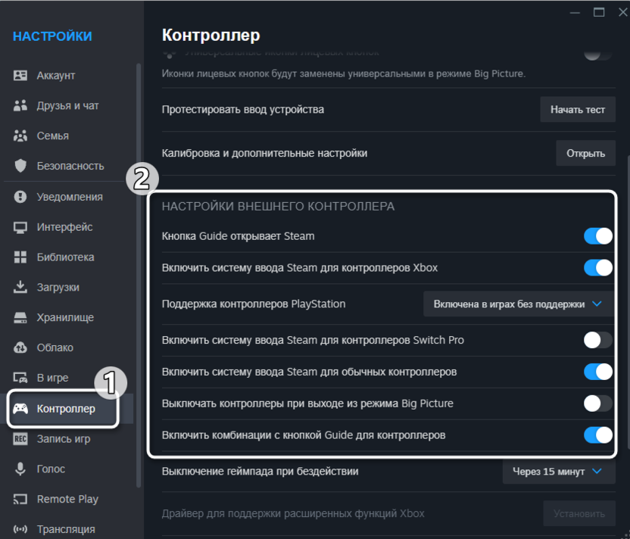Image resolution: width=630 pixels, height=539 pixels.
Task: Click the Аккаунт sidebar icon
Action: tap(20, 76)
